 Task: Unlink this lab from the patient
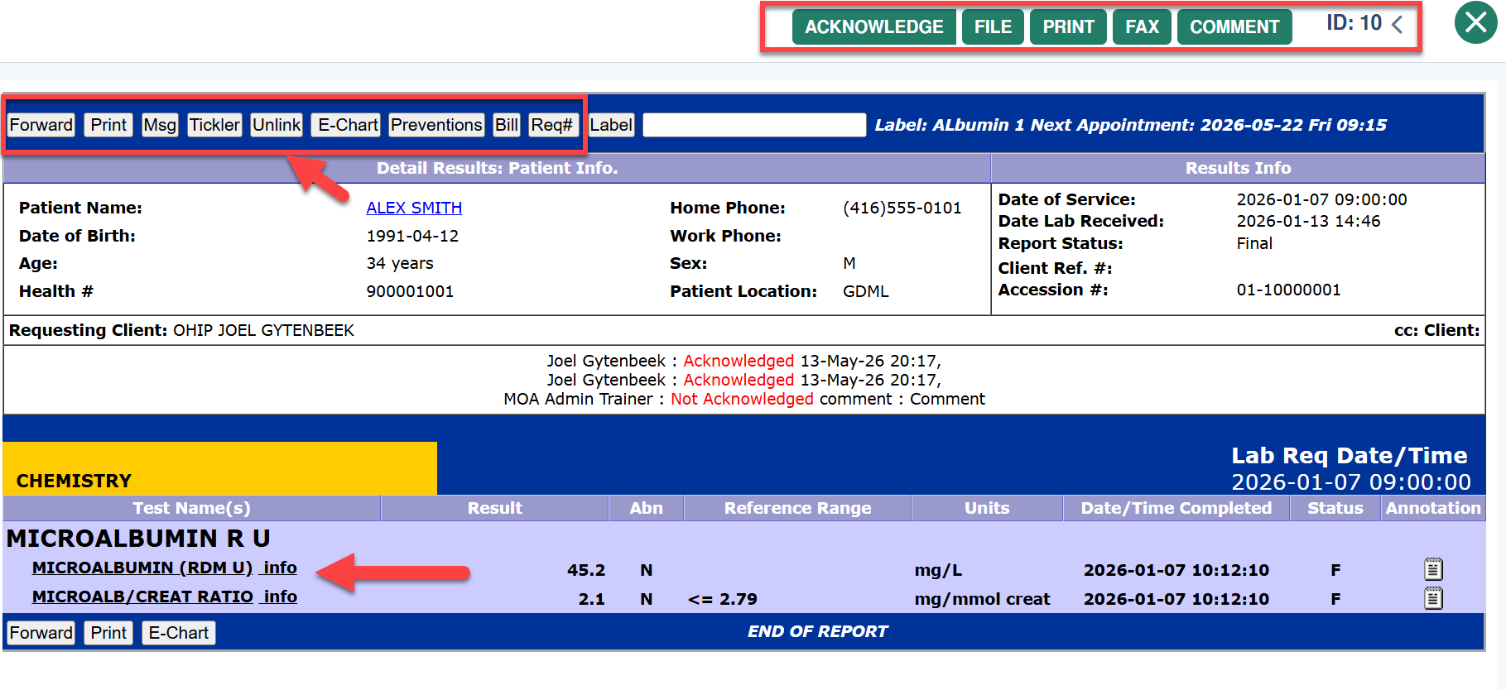[x=277, y=125]
